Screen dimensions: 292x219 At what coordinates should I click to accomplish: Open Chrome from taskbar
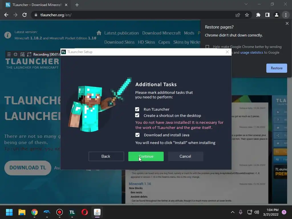(x=35, y=212)
